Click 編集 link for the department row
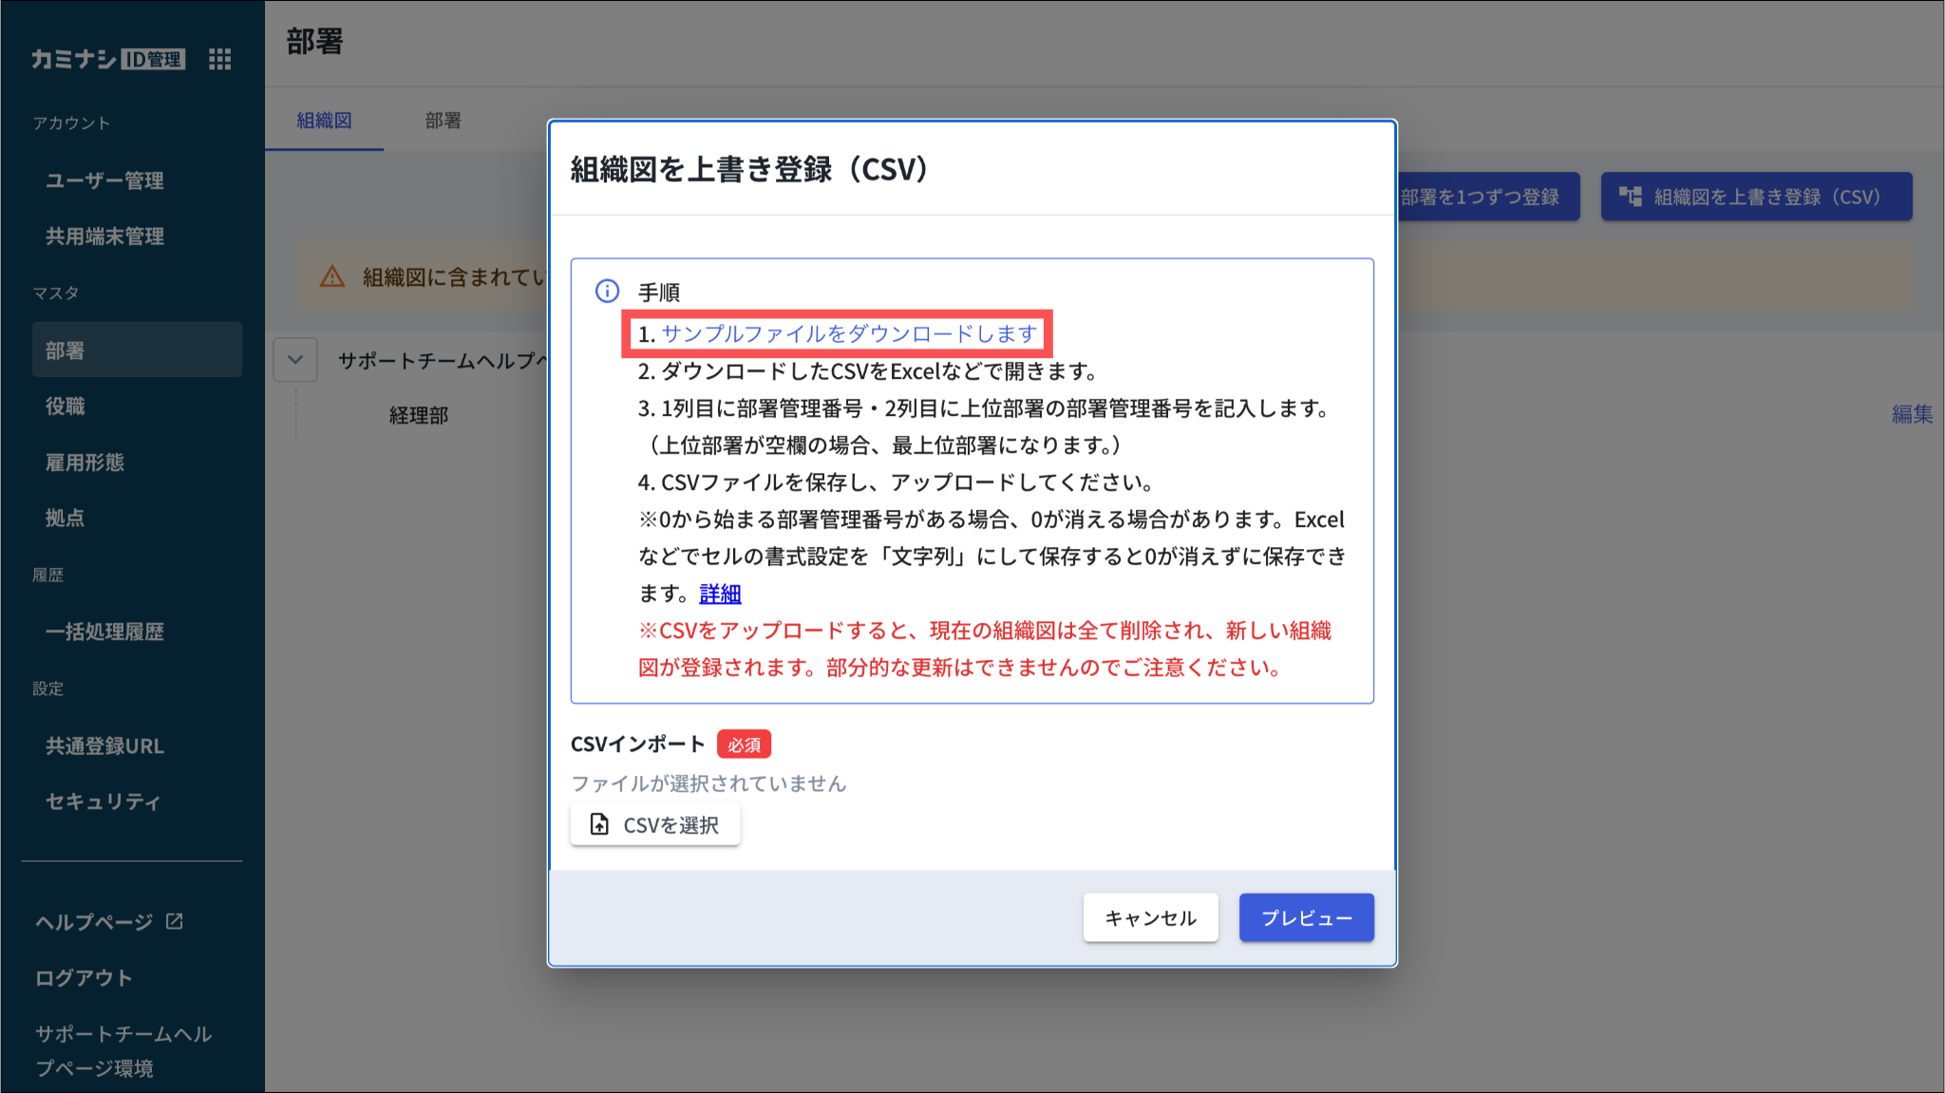This screenshot has height=1093, width=1945. [1911, 414]
